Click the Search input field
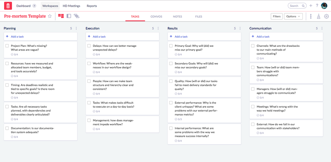331x162 pixels. coord(297,6)
